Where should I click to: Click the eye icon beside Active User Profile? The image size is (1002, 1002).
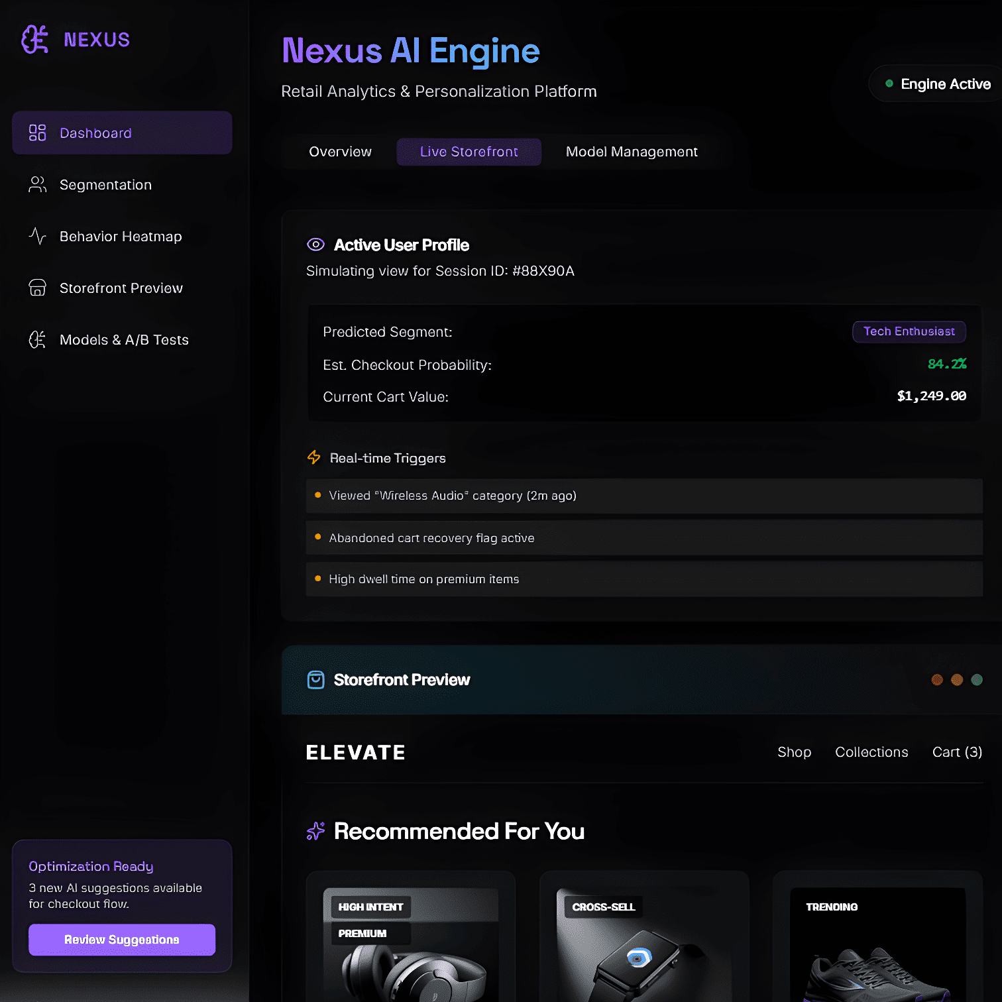tap(315, 245)
